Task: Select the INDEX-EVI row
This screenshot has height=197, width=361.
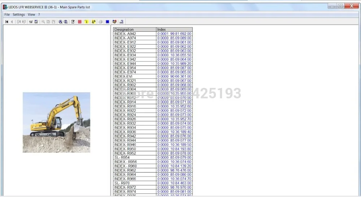Action: [x=153, y=76]
